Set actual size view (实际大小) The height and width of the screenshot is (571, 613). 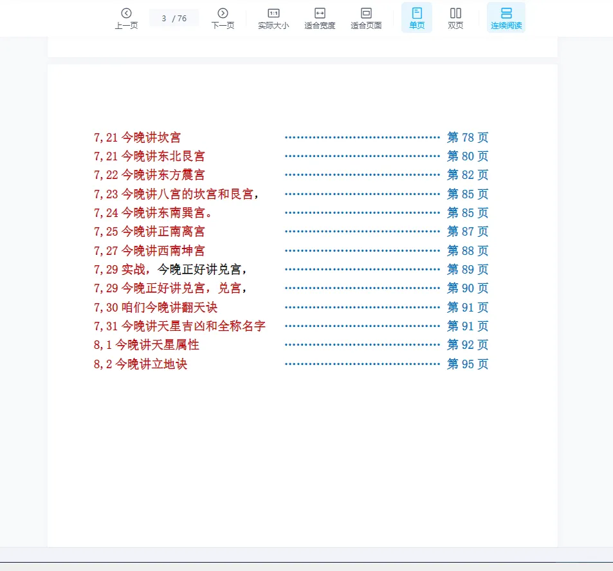point(273,19)
